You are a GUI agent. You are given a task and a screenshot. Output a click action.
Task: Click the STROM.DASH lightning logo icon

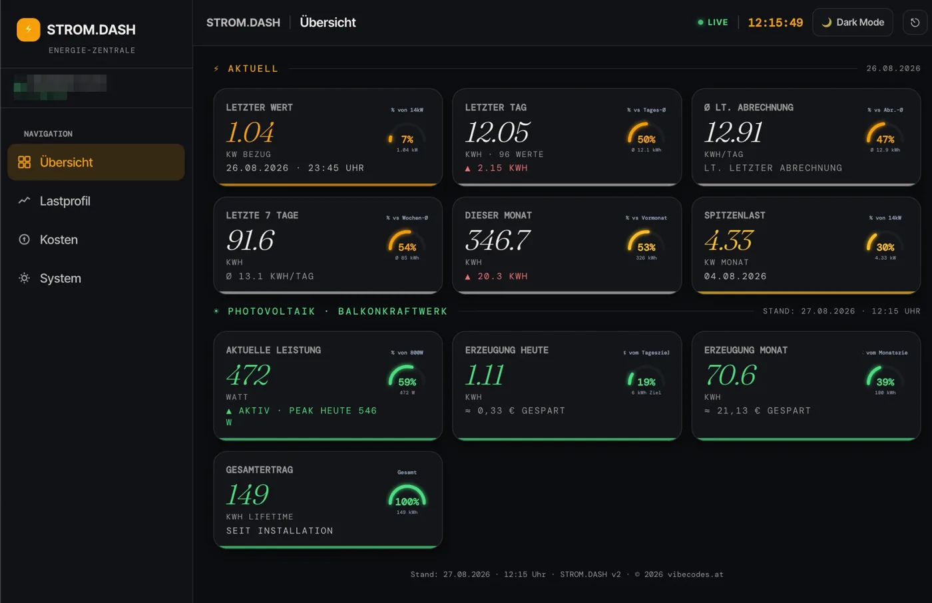pyautogui.click(x=29, y=30)
